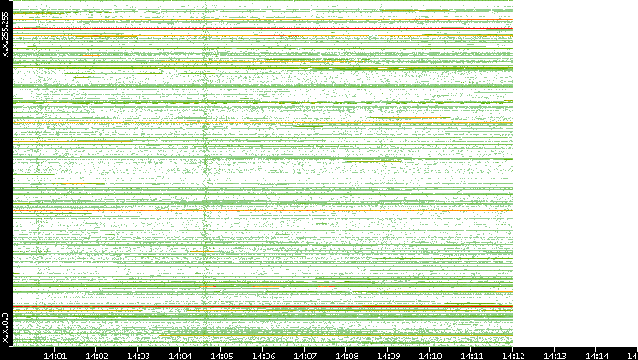Click the 14:11 time axis label
Screen dimensions: 638x360
(x=471, y=356)
